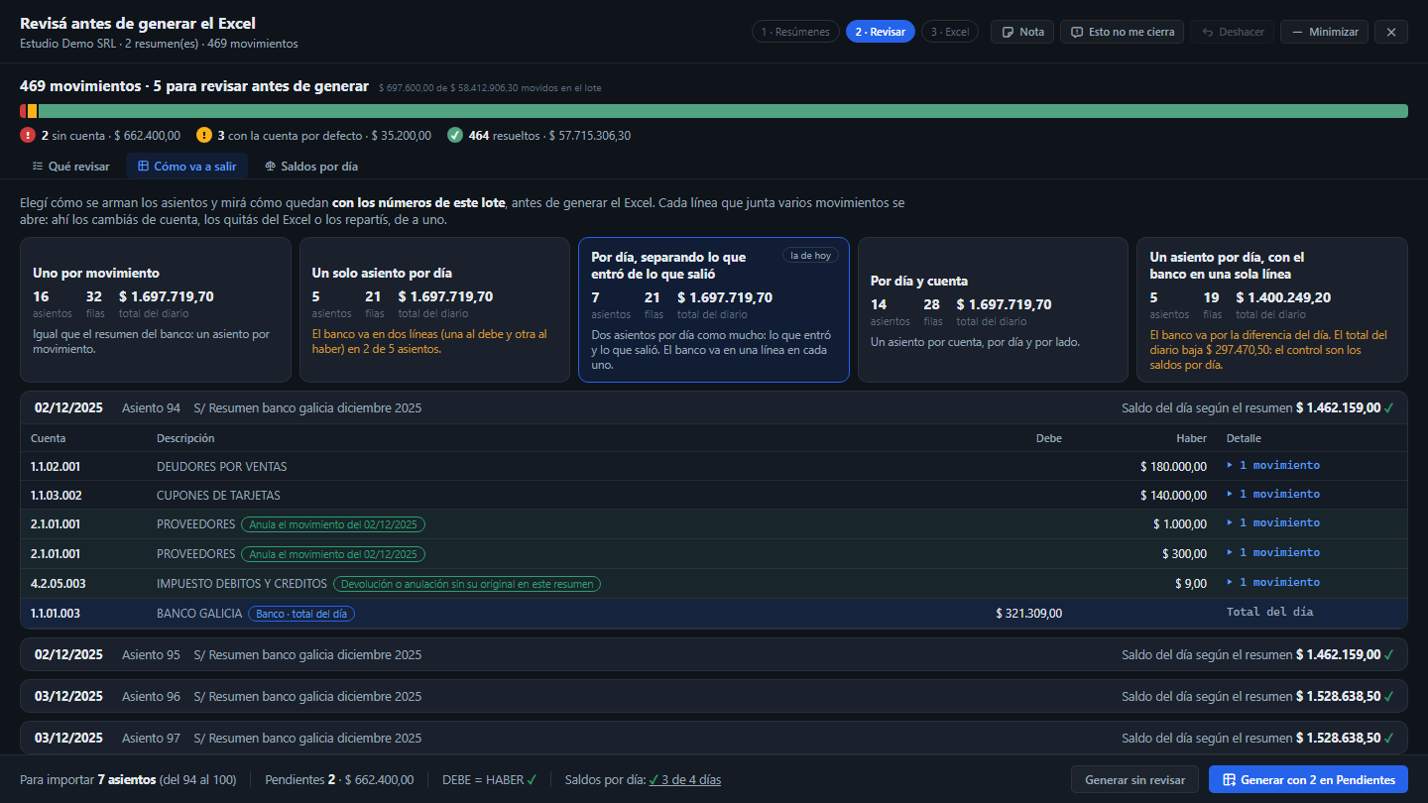This screenshot has width=1428, height=803.
Task: Click the green resolved segment of progress bar
Action: click(722, 111)
